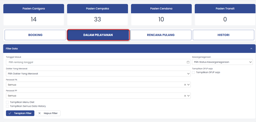Image resolution: width=256 pixels, height=122 pixels.
Task: Click the calendar icon in Tanggal Masuk
Action: (x=188, y=62)
